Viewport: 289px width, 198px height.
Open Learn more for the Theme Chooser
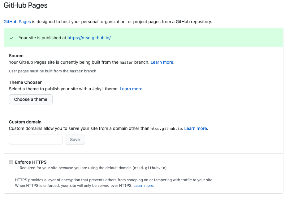coord(131,89)
